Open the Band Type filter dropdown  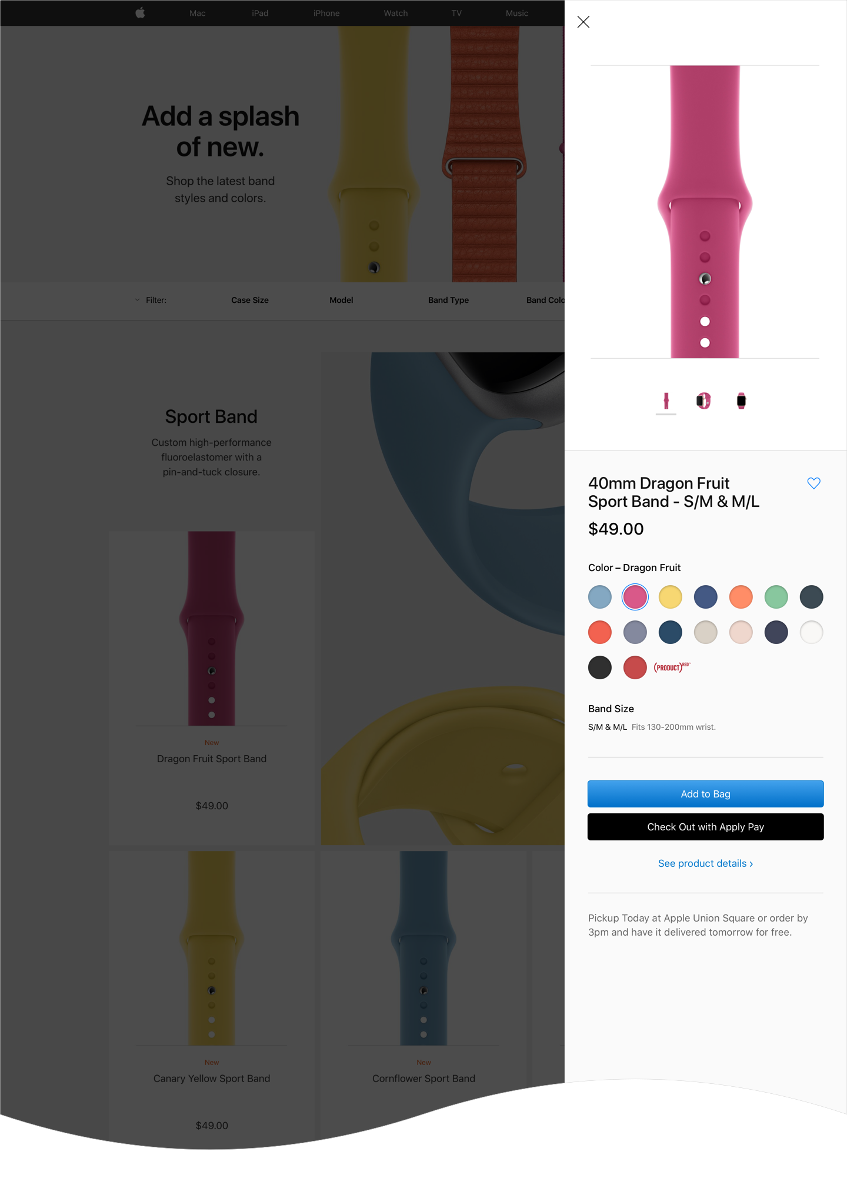(x=448, y=300)
